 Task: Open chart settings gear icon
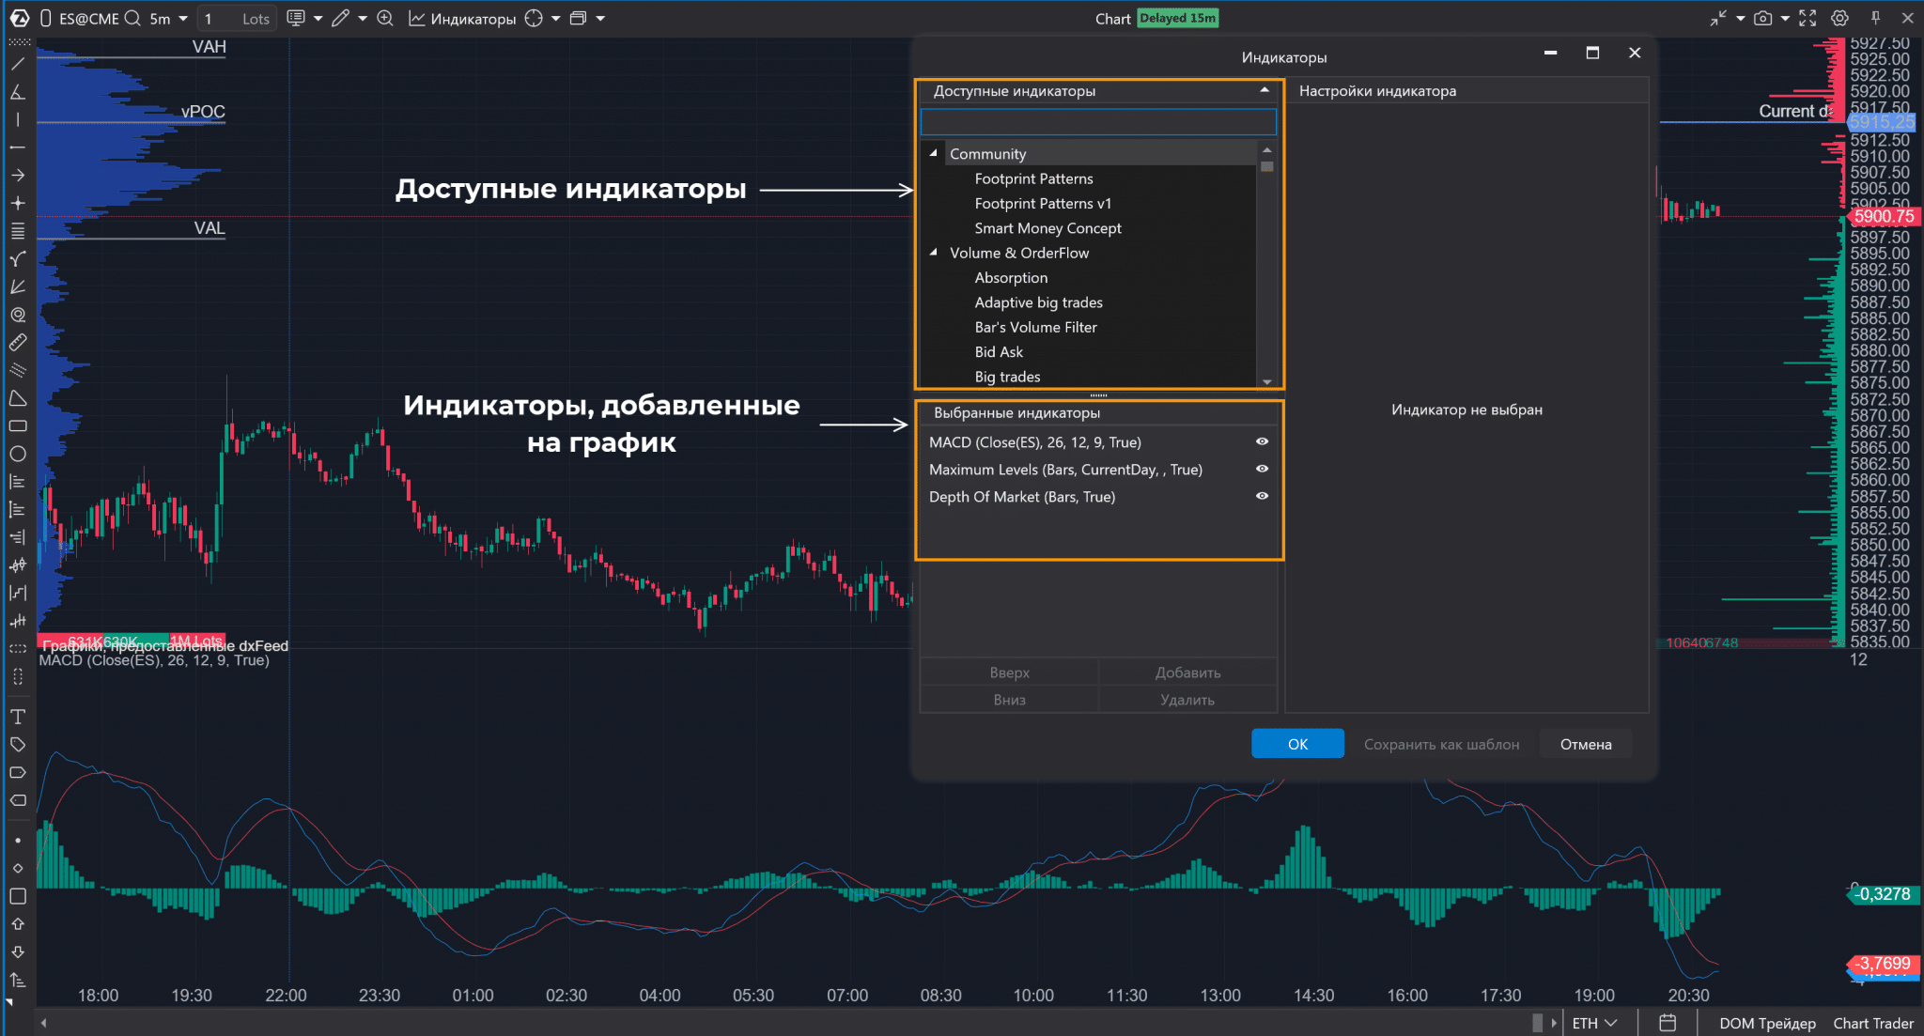point(1839,19)
